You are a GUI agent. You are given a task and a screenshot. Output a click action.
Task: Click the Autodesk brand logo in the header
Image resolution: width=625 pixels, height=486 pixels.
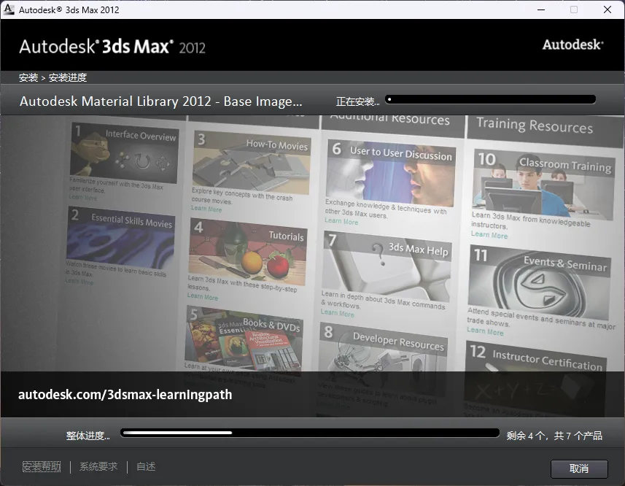572,45
